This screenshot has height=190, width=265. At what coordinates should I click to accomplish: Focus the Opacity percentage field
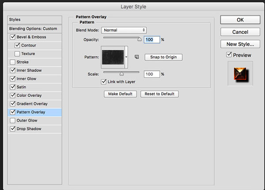(x=152, y=40)
